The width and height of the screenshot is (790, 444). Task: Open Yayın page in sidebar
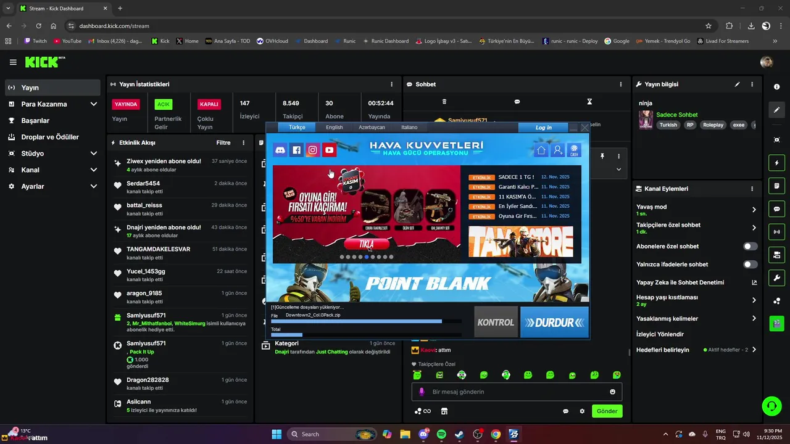pyautogui.click(x=52, y=88)
